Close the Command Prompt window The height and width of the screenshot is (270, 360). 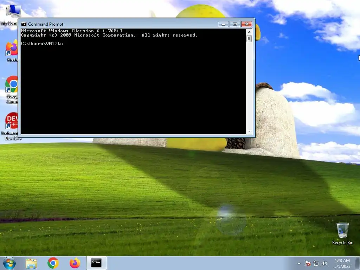pos(246,24)
